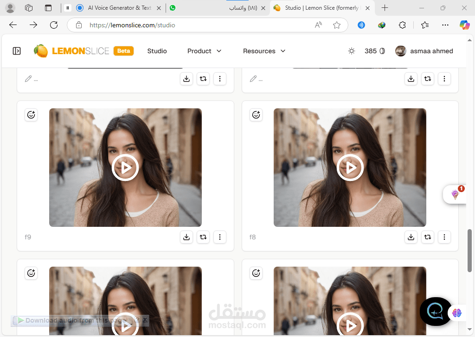475x337 pixels.
Task: Open the three-dot menu for f8 video
Action: pyautogui.click(x=444, y=237)
